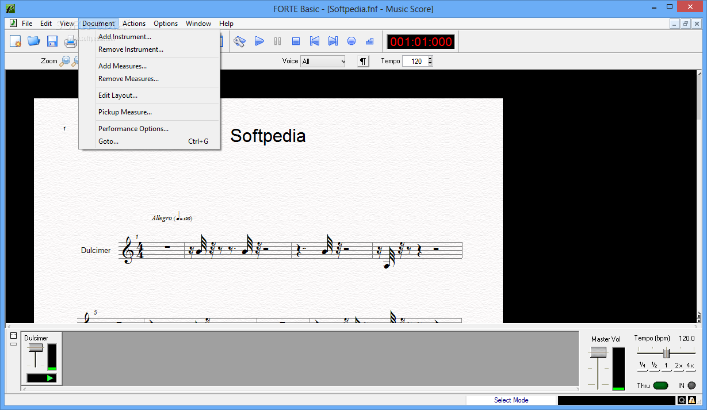Screen dimensions: 707x410
Task: Skip to the end with the forward button
Action: [333, 41]
